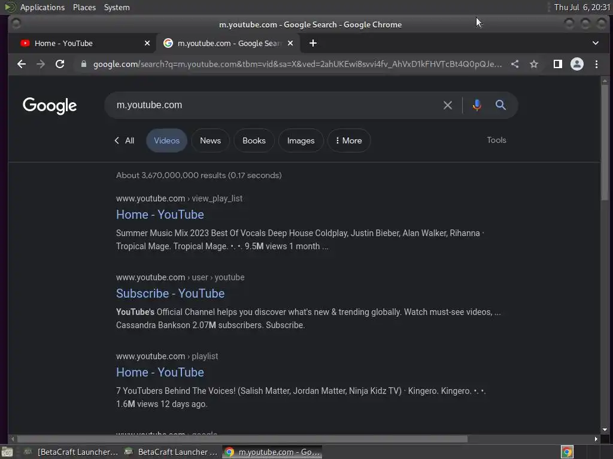Click the Chrome tray icon in panel

tap(567, 452)
